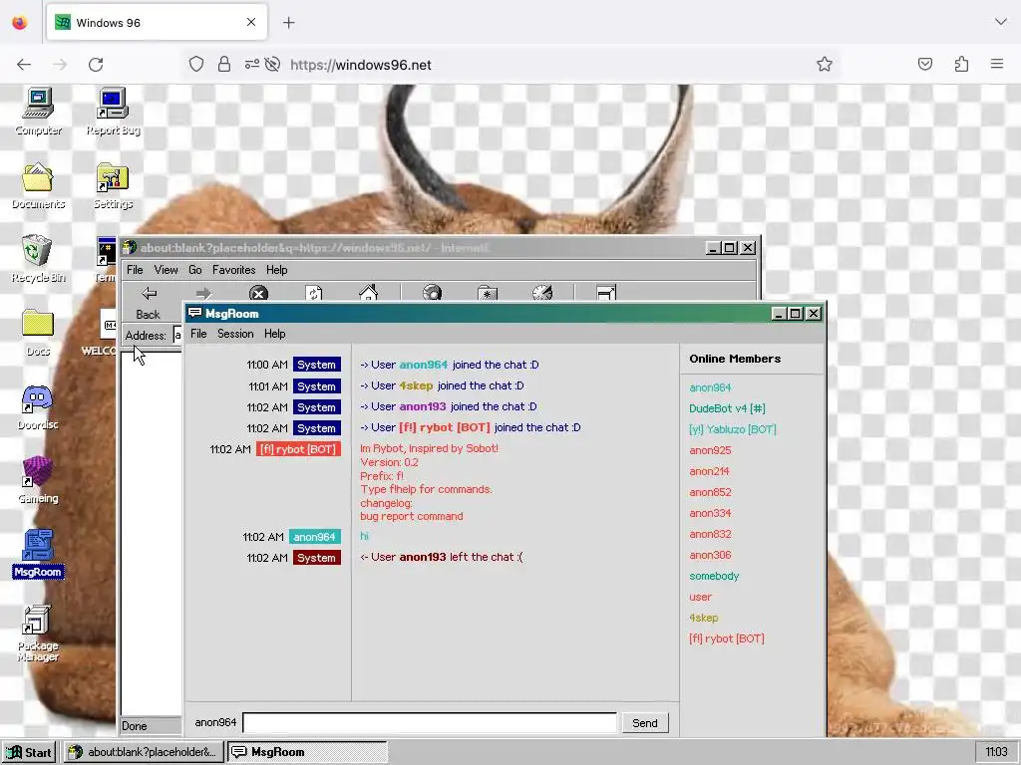Click the fullscreen window icon in the Internet Explorer toolbar
The height and width of the screenshot is (765, 1021).
(605, 294)
